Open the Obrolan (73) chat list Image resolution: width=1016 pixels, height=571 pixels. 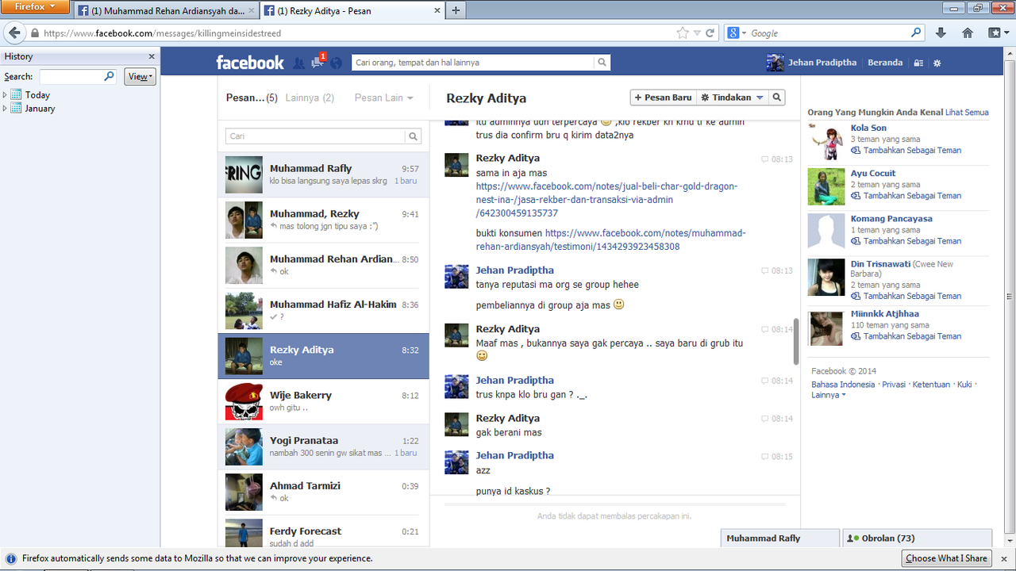click(917, 538)
